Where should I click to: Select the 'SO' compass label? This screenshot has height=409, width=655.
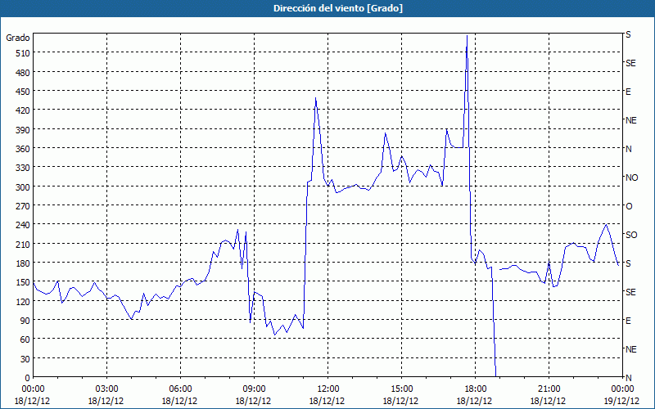coord(631,235)
